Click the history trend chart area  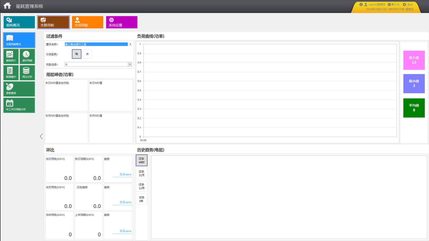(x=289, y=197)
